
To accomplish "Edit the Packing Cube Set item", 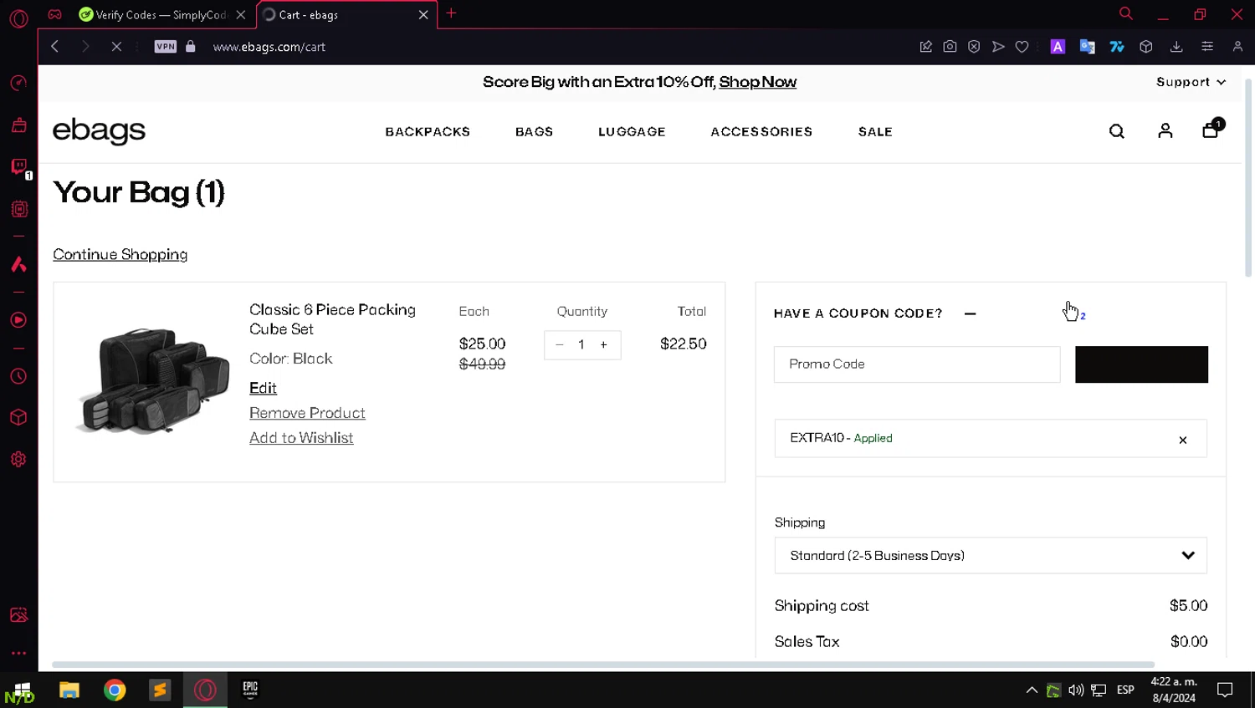I will (263, 388).
